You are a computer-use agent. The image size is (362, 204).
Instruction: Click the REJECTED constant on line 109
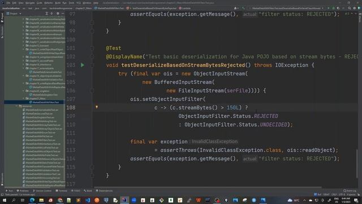coord(266,116)
